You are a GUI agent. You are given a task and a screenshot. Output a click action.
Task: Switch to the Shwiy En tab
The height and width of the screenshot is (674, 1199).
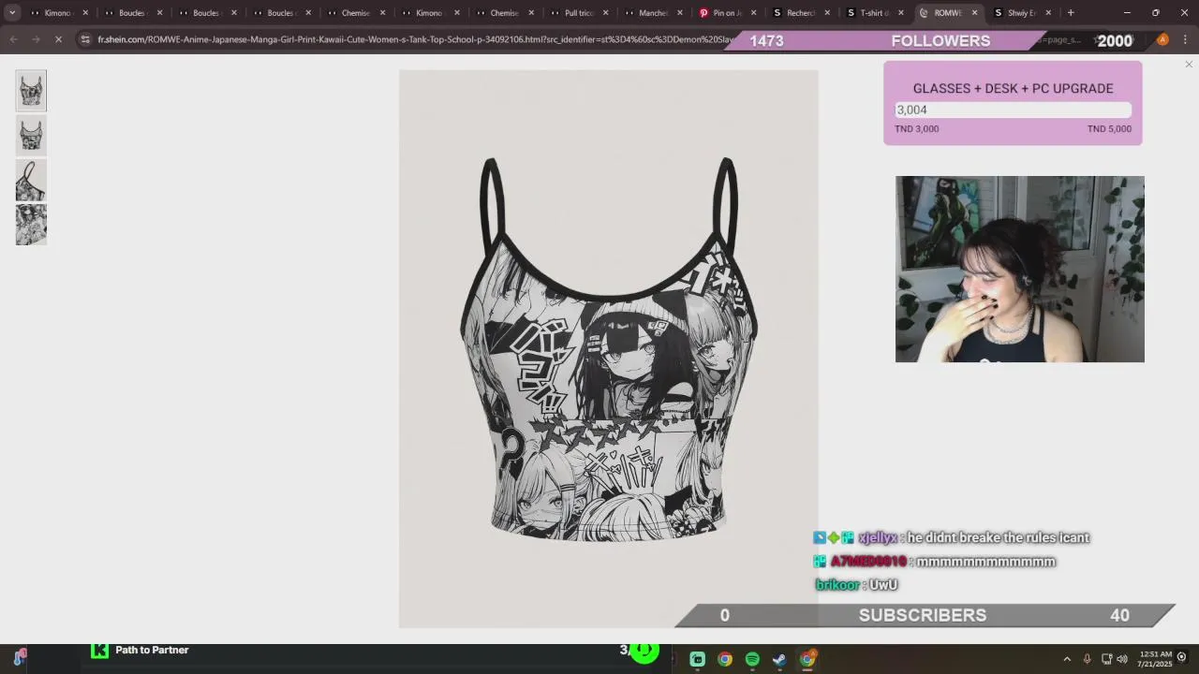pyautogui.click(x=1021, y=13)
